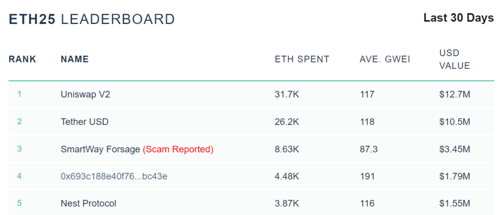
Task: Click the 191 average gwei value
Action: (x=367, y=176)
